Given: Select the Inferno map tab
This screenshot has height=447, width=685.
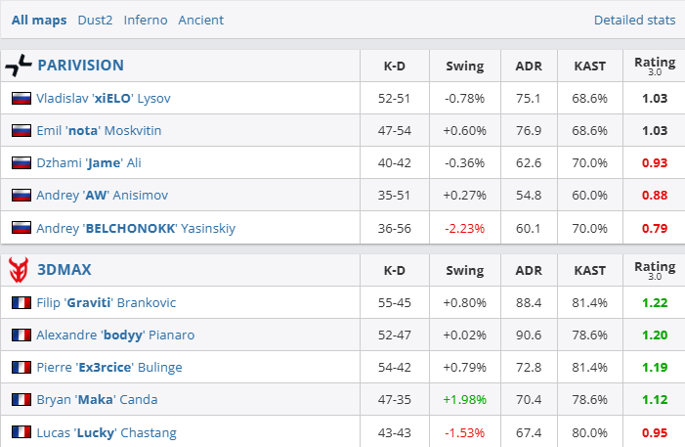Looking at the screenshot, I should [146, 20].
